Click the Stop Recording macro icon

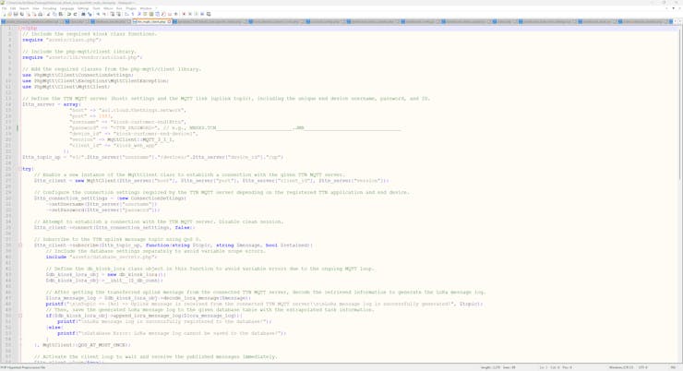[x=190, y=14]
